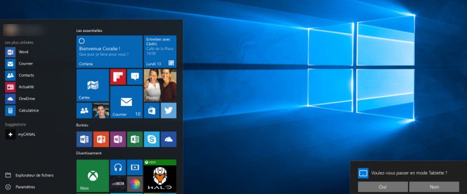Screen dimensions: 467x194
Task: Click the tablet icon in the notification
Action: click(x=363, y=173)
